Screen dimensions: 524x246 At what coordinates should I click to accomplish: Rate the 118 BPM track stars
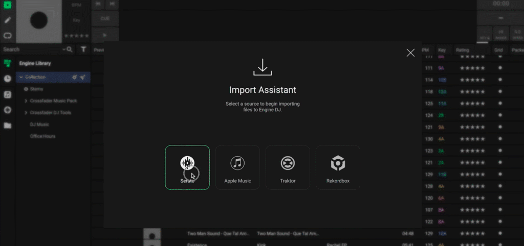(472, 92)
